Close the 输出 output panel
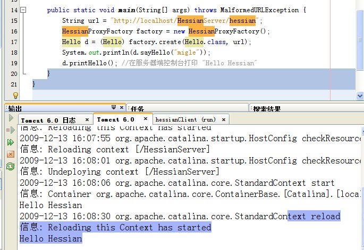The height and width of the screenshot is (250, 364). tap(121, 107)
